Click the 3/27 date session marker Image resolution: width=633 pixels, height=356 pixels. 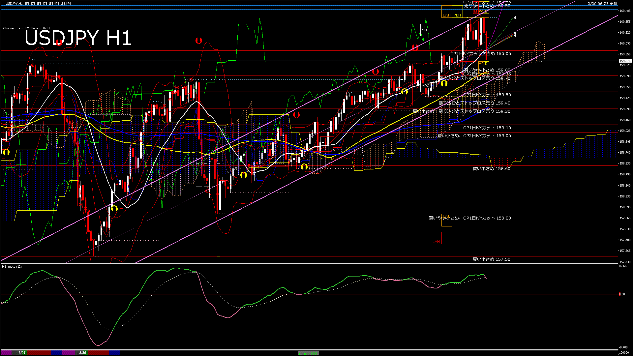22,353
